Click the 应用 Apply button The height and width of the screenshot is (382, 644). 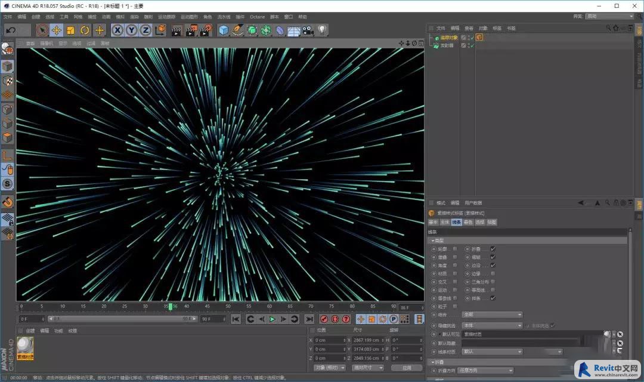click(407, 368)
